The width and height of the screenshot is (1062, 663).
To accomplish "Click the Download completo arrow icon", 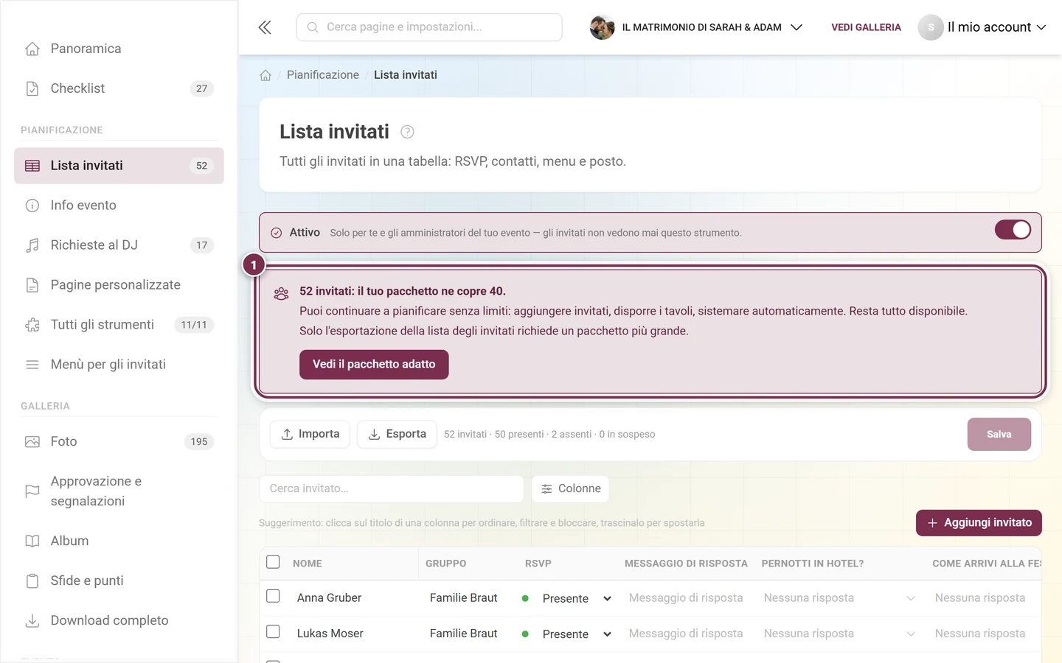I will pos(32,621).
